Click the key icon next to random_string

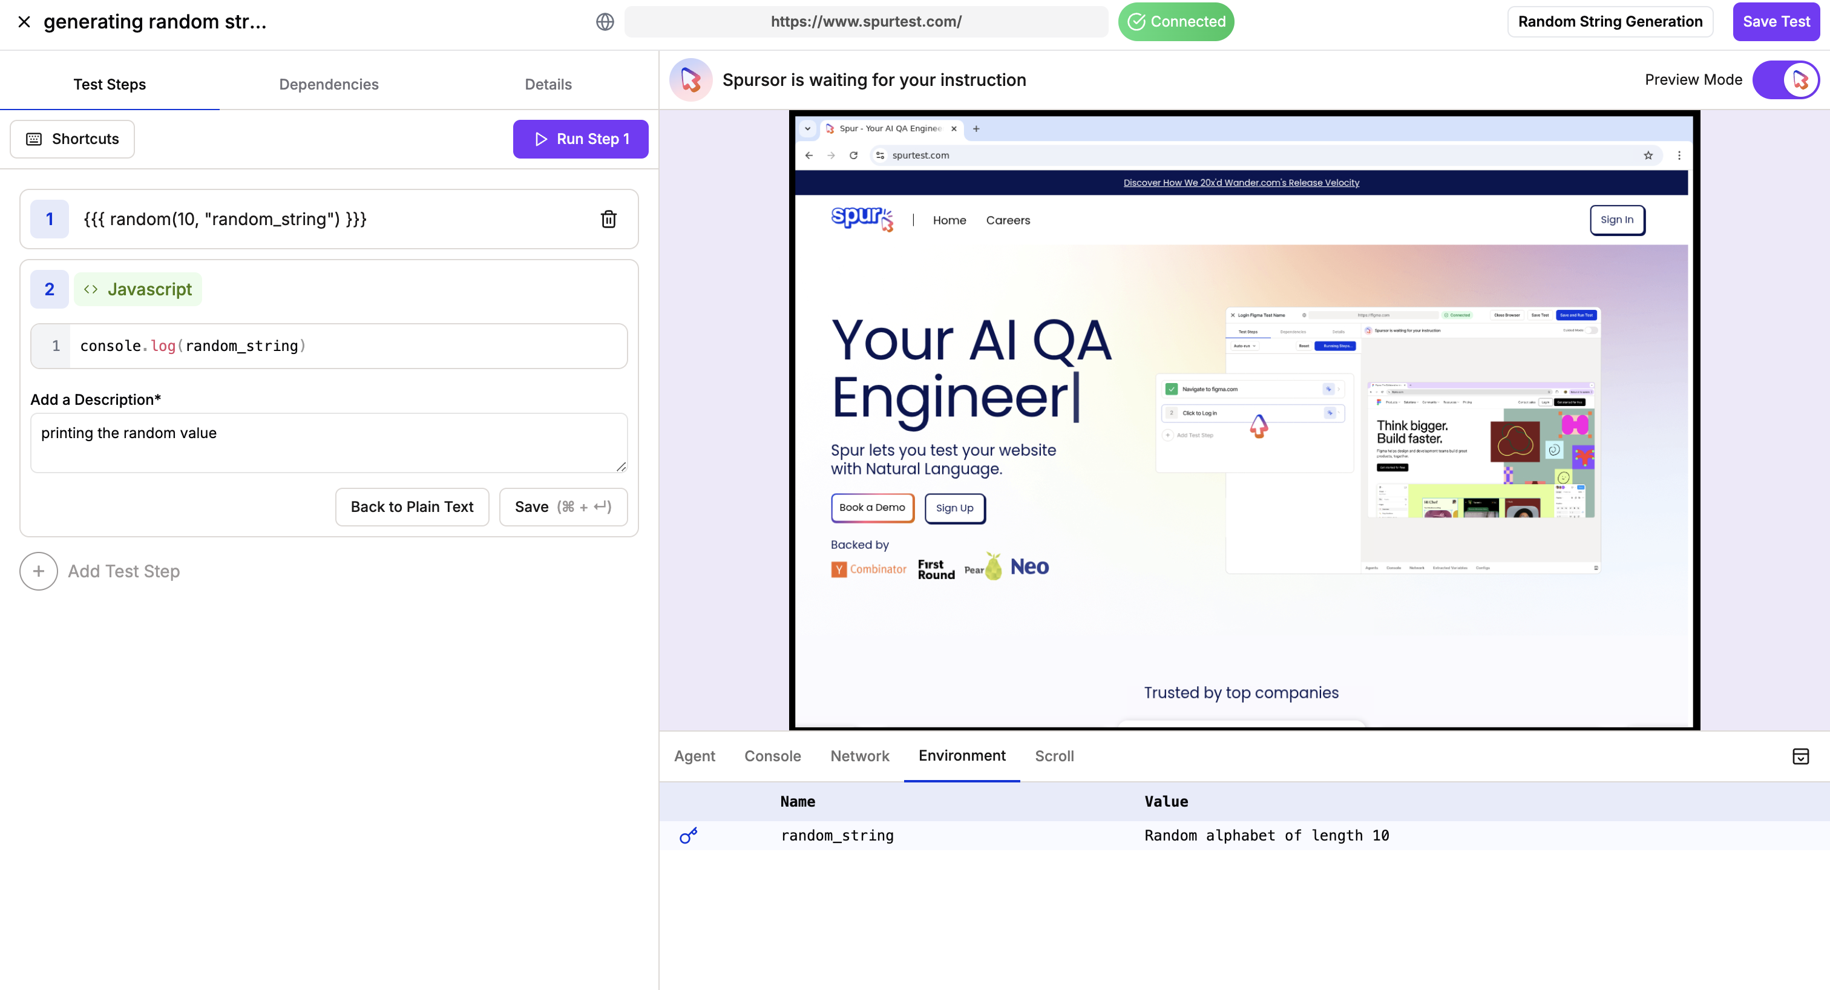pyautogui.click(x=687, y=835)
